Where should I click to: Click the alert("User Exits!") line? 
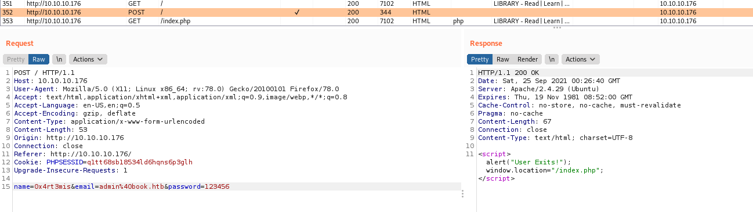529,162
